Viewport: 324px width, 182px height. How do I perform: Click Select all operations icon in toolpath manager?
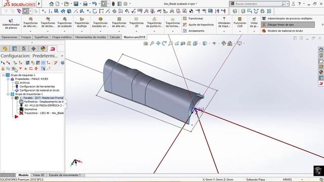click(3, 63)
